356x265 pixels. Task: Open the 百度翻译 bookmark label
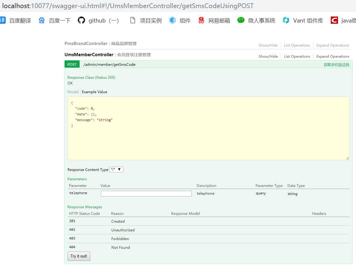(x=20, y=21)
